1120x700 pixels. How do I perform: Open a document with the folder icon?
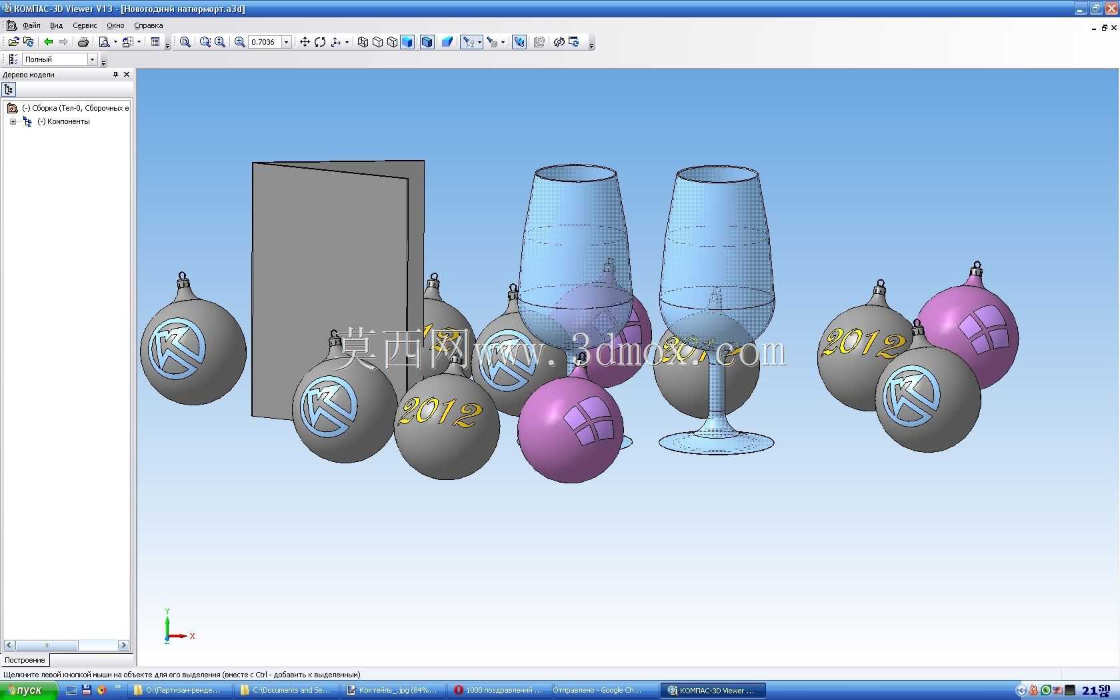[13, 42]
